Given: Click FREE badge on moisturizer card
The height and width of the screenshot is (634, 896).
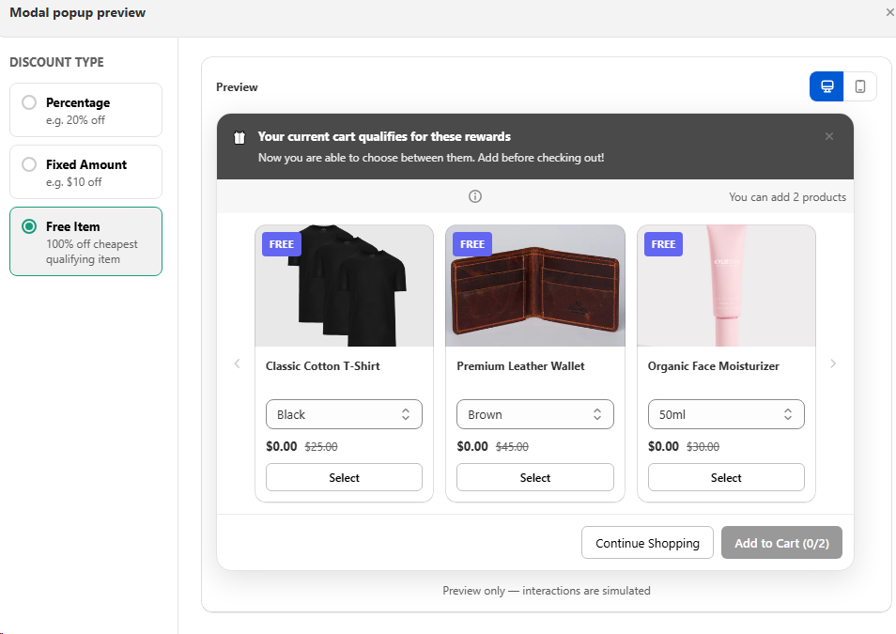Looking at the screenshot, I should (663, 244).
